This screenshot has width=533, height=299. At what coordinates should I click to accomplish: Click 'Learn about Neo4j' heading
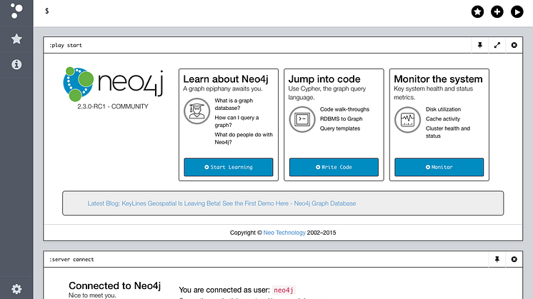point(226,79)
